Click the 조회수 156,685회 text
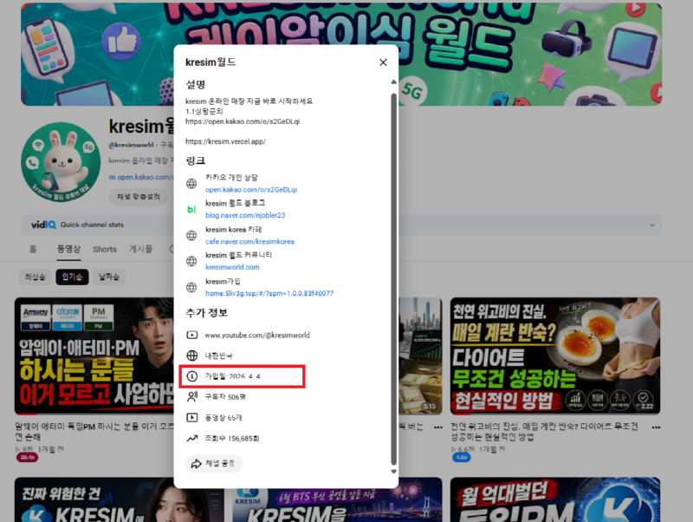Screen dimensions: 693x522 coord(231,439)
